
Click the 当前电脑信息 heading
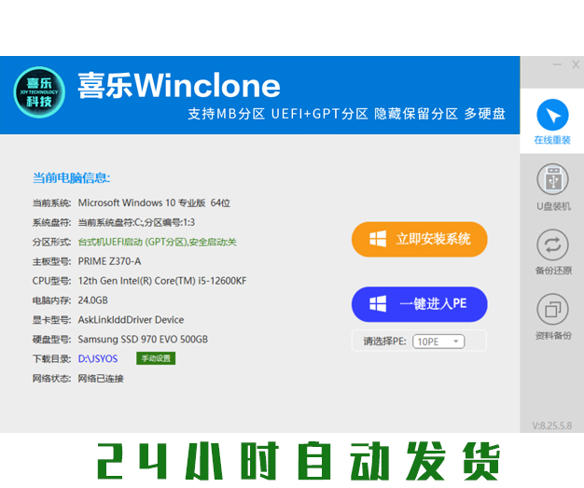click(71, 177)
